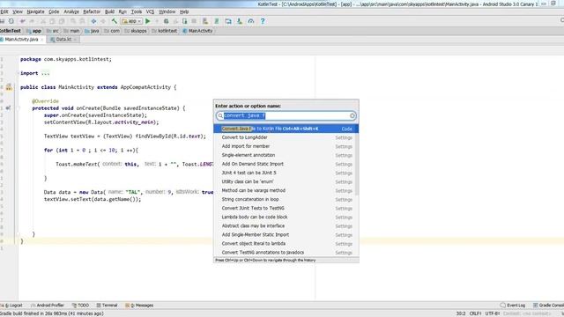Image resolution: width=564 pixels, height=317 pixels.
Task: Open the Refactor menu
Action: pos(92,11)
